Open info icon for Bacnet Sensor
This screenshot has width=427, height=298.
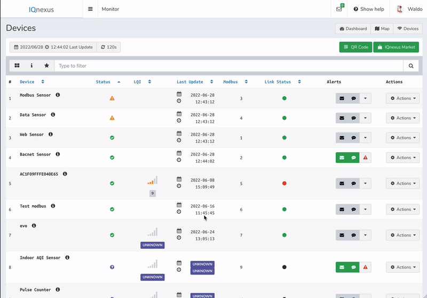[58, 154]
